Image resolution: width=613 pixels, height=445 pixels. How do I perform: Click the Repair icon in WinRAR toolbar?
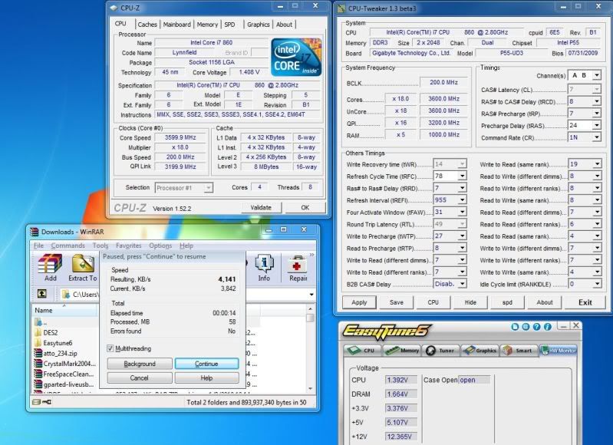298,268
